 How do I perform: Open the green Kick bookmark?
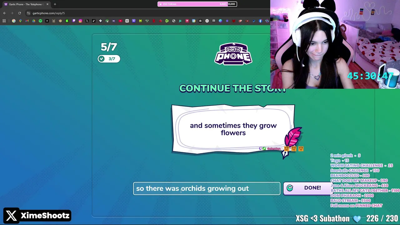pos(67,21)
